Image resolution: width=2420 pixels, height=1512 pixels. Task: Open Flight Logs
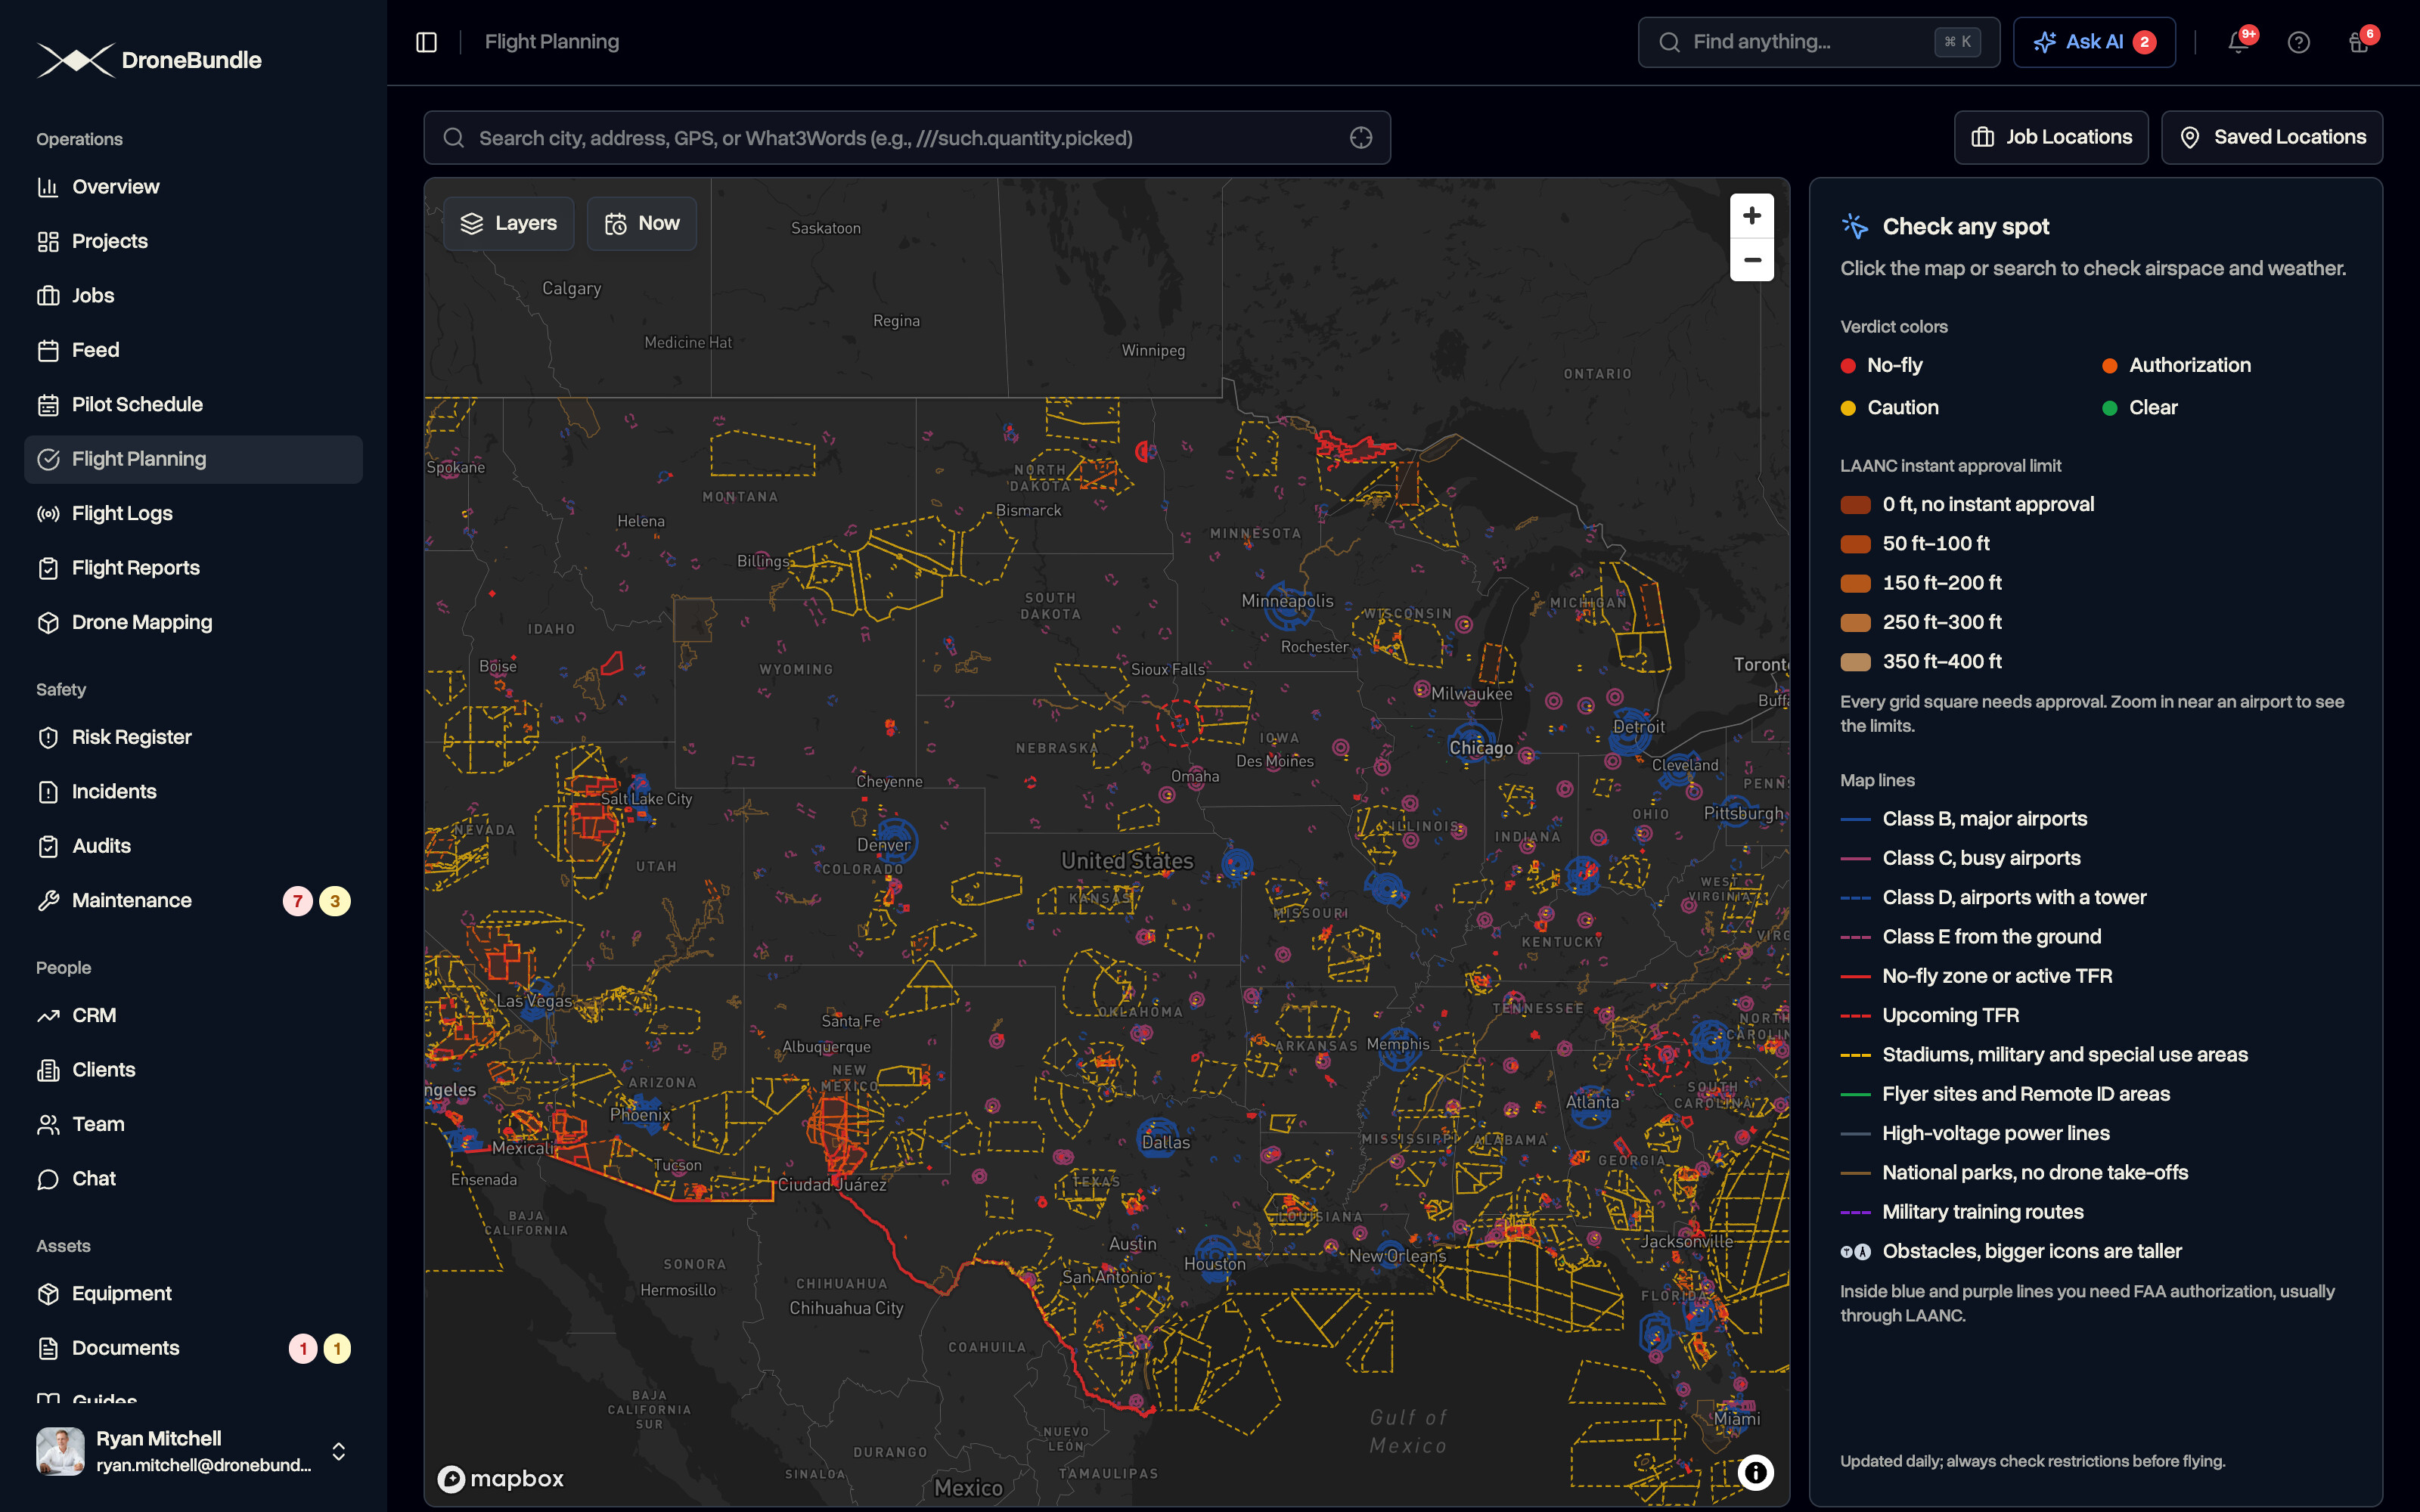pyautogui.click(x=193, y=513)
